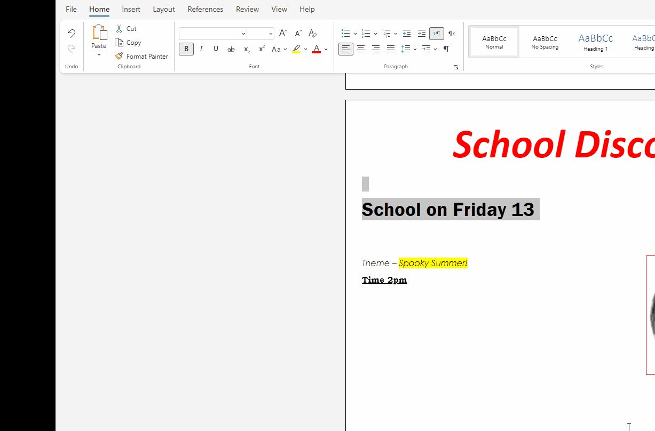Apply subscript formatting
655x431 pixels.
247,49
